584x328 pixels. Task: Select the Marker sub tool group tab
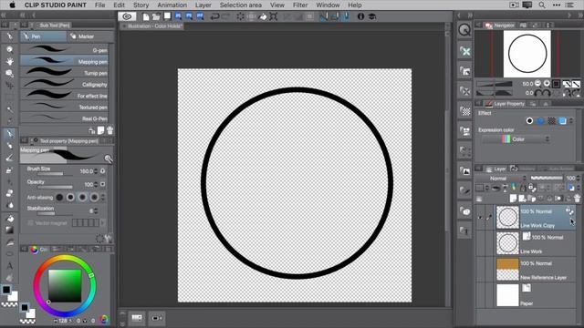[x=90, y=36]
